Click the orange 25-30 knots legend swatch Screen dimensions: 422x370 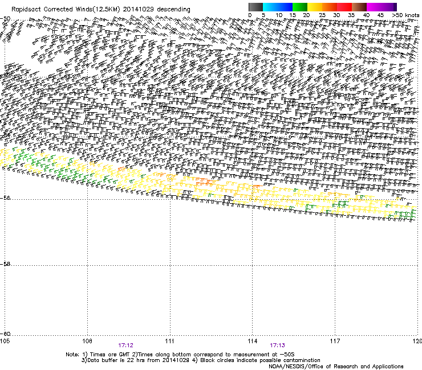click(330, 7)
